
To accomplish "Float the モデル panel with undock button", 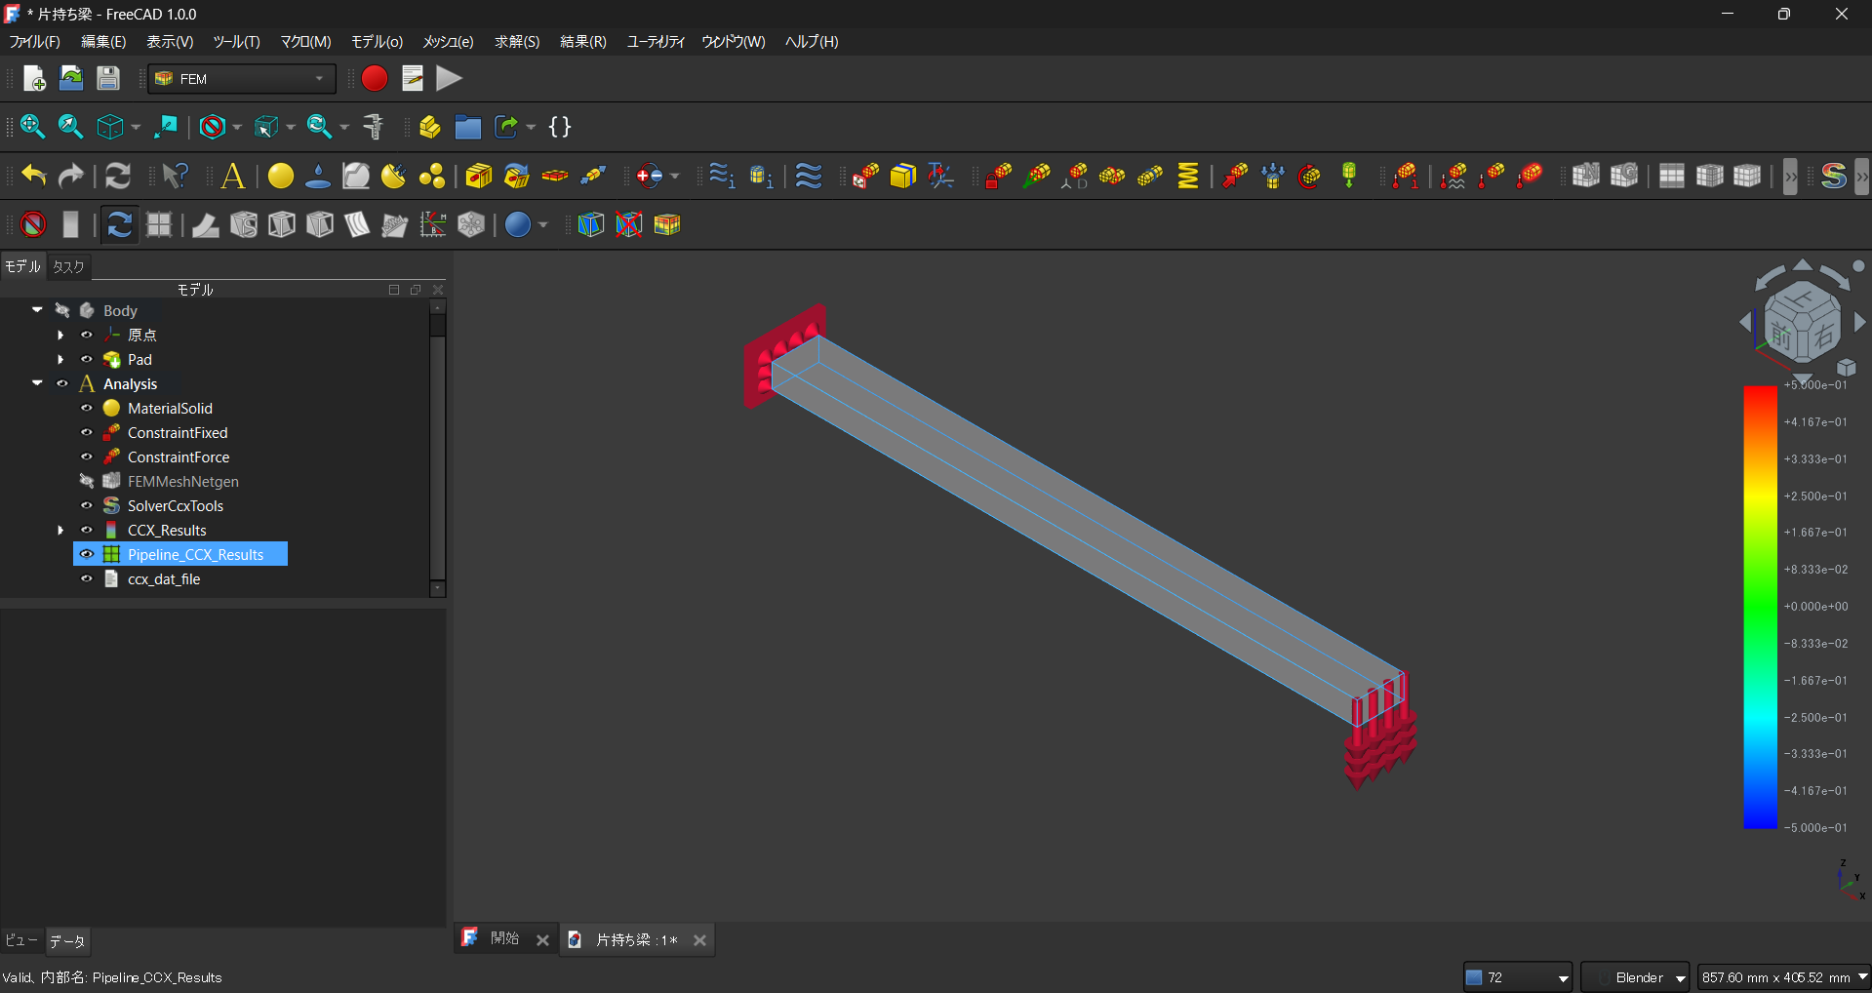I will pyautogui.click(x=416, y=290).
